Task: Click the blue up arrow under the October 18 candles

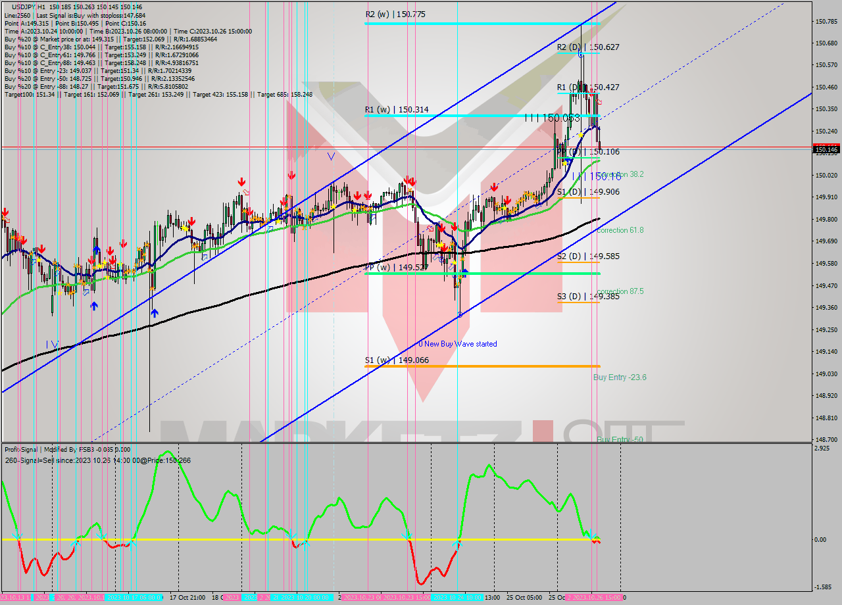Action: click(153, 312)
